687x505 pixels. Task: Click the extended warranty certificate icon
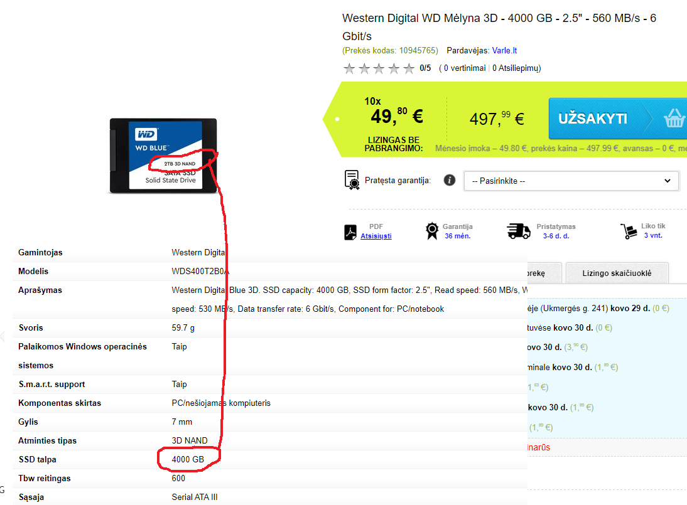tap(352, 180)
